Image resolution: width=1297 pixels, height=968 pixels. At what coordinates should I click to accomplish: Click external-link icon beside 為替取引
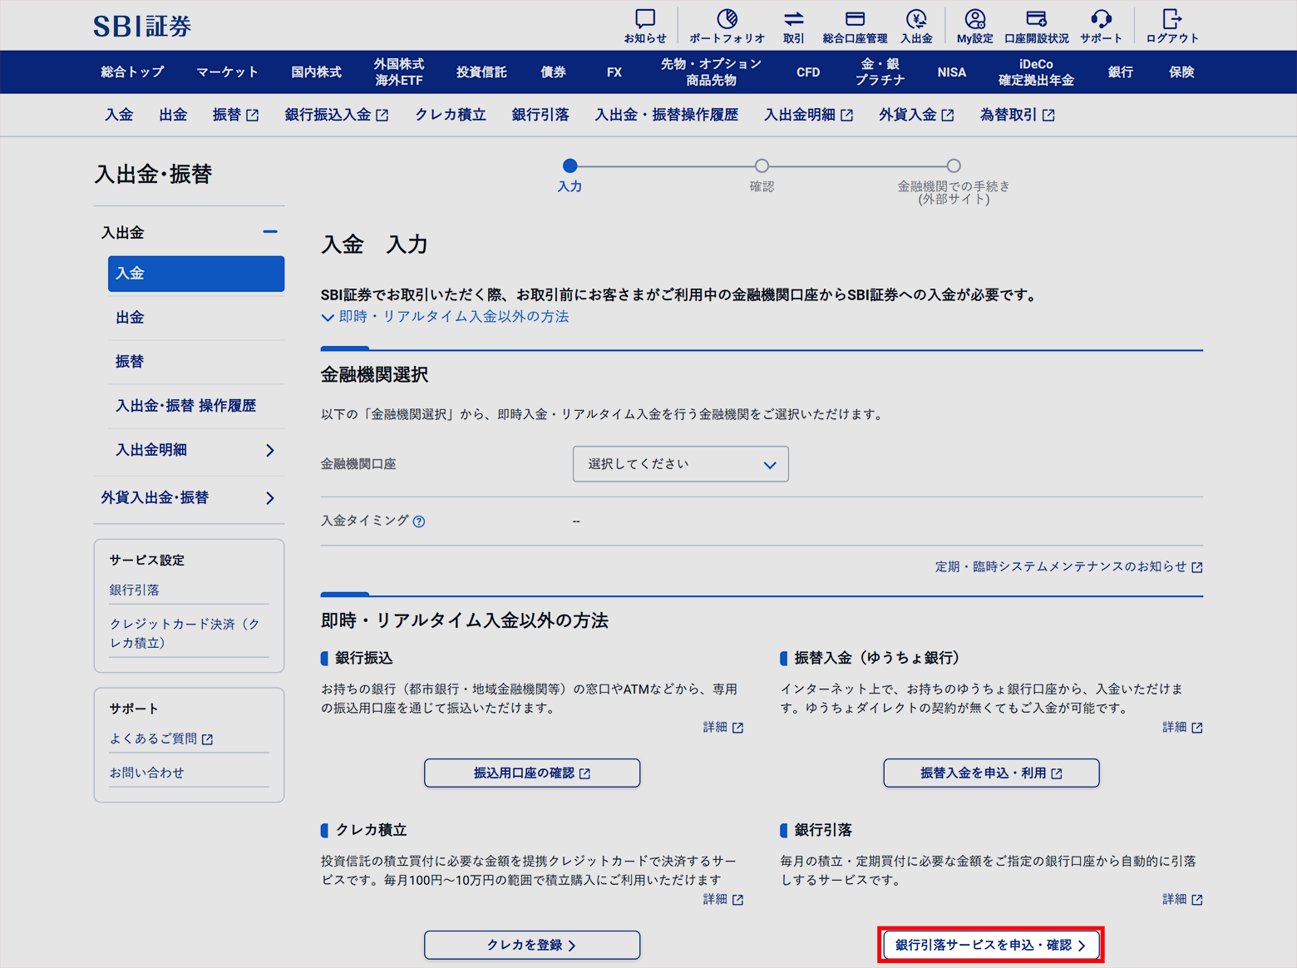(1048, 116)
